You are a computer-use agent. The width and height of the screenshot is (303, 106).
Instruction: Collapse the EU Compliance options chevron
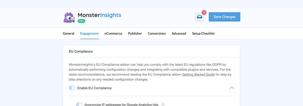point(232,88)
